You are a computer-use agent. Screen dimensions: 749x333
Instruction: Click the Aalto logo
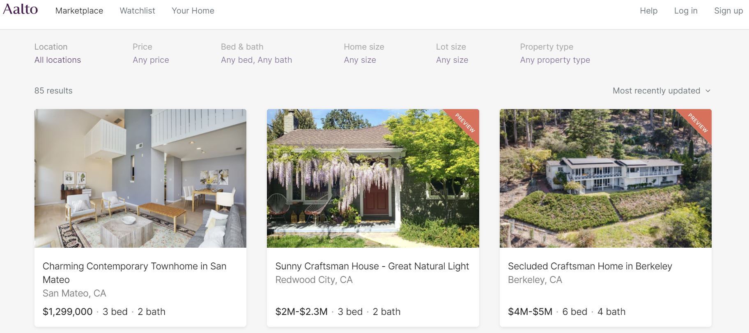pyautogui.click(x=21, y=9)
